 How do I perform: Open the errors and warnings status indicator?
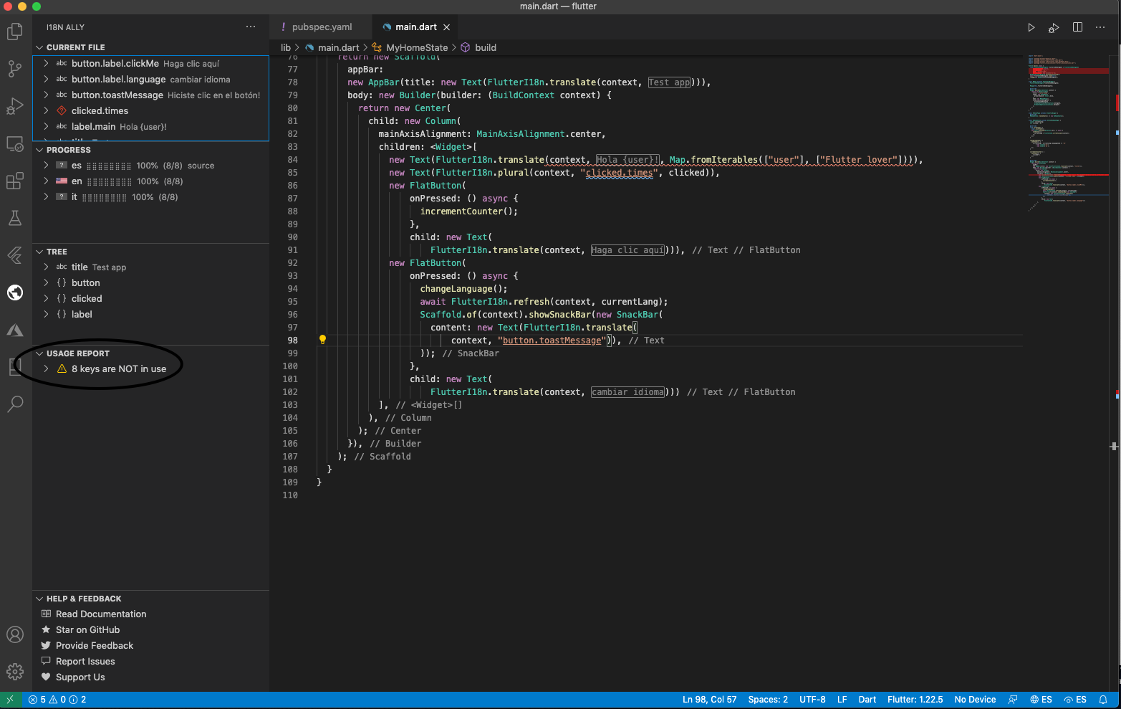tap(57, 700)
